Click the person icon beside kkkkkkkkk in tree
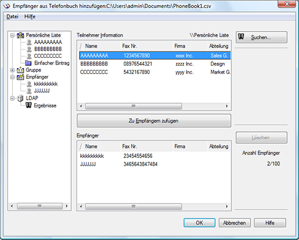Screen dimensions: 299x240 [29, 84]
